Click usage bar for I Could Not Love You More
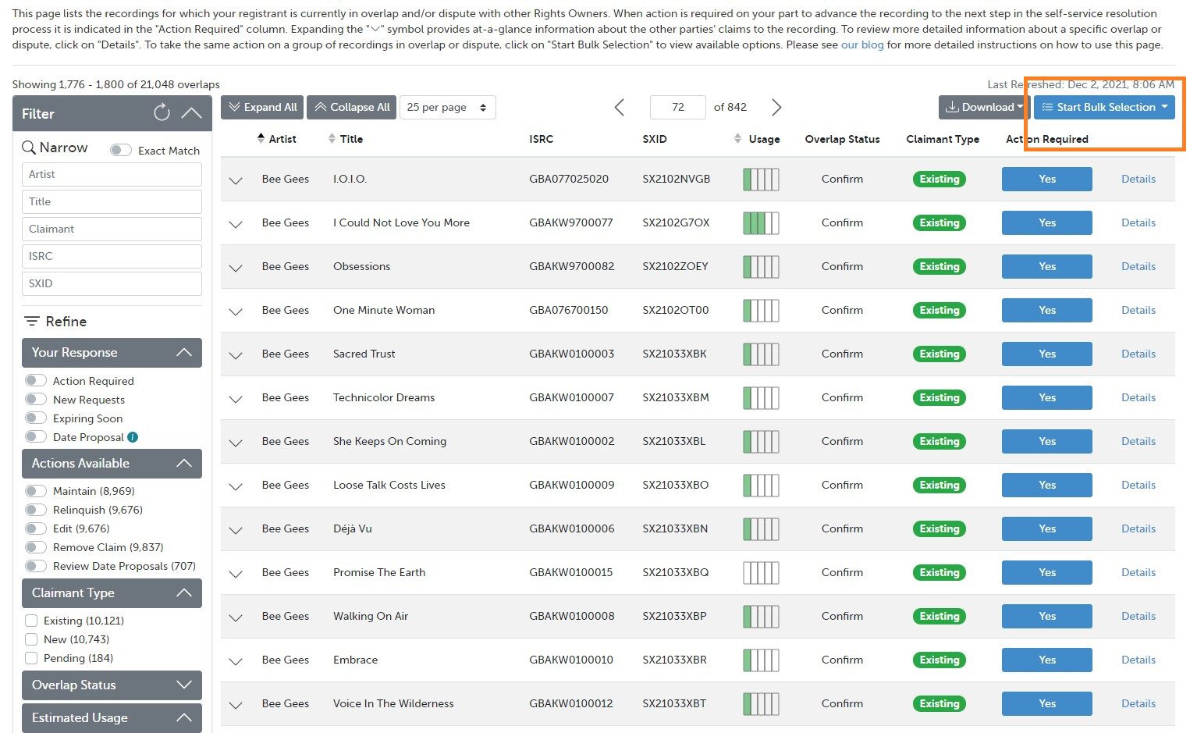This screenshot has height=733, width=1190. click(761, 223)
